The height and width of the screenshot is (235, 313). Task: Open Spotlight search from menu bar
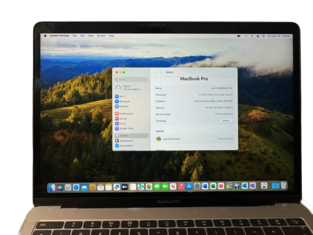[x=252, y=36]
